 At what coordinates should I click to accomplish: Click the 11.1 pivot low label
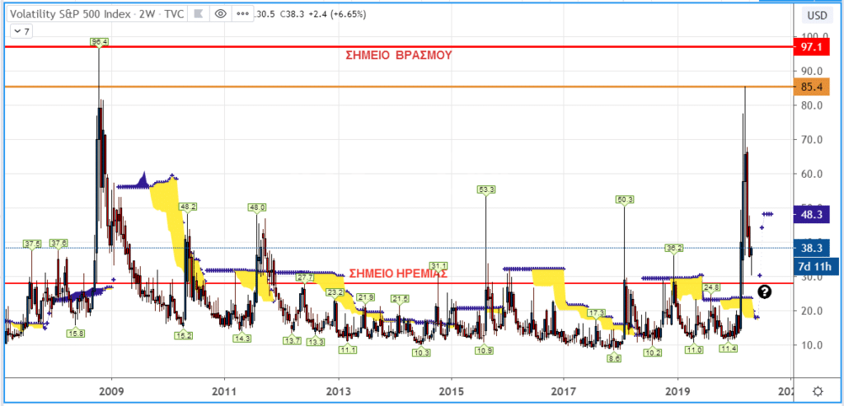coord(348,349)
